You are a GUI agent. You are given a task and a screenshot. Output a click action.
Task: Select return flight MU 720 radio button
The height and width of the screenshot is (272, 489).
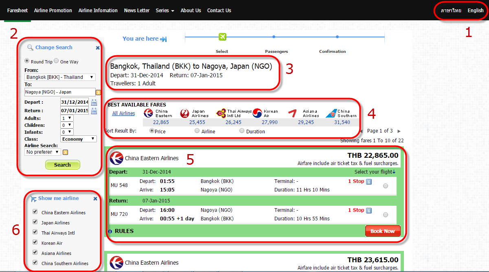pos(386,215)
